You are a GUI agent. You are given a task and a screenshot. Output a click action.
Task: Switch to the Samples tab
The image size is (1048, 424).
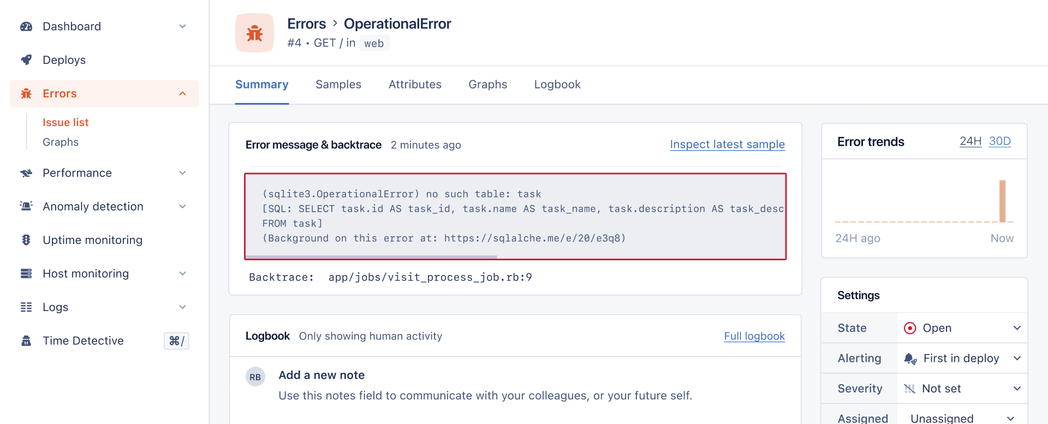point(338,85)
